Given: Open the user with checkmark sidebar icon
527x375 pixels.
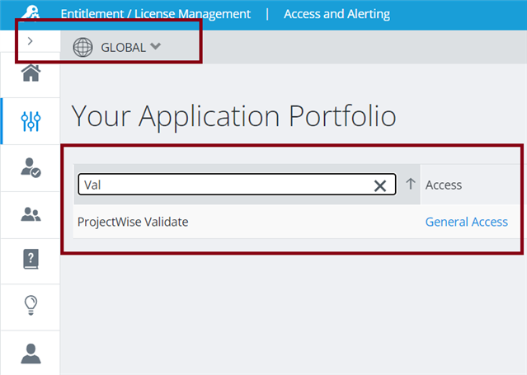Looking at the screenshot, I should 31,167.
